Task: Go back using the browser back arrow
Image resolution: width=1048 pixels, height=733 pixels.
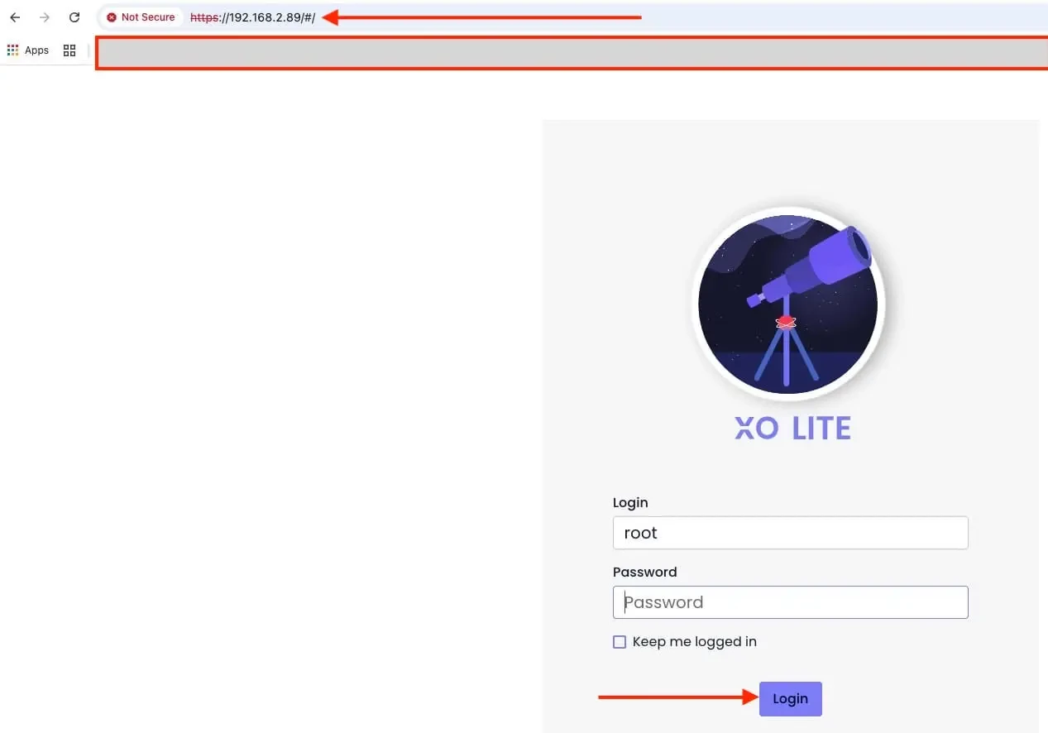Action: coord(15,17)
